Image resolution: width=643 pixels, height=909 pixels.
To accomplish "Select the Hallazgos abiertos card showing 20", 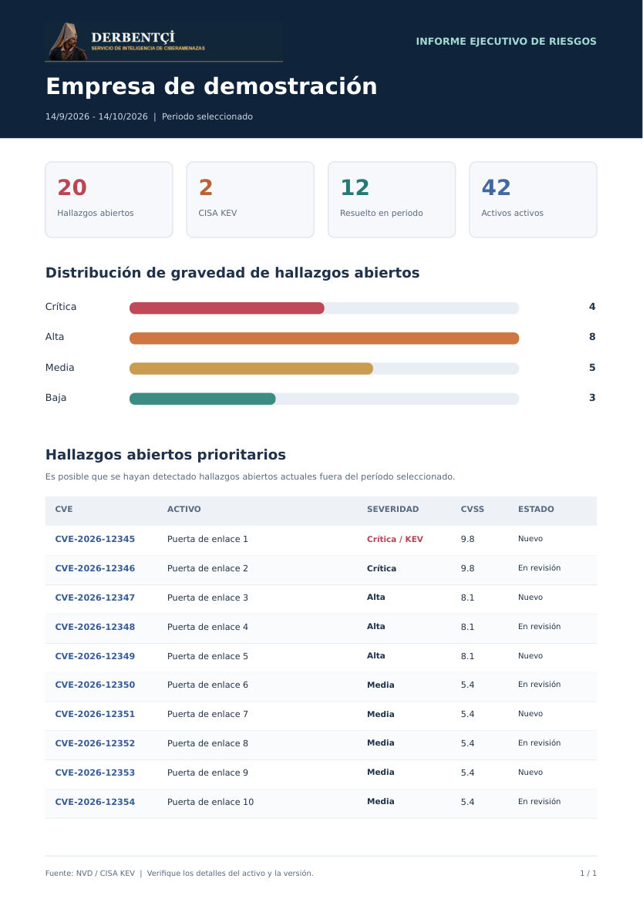I will click(x=109, y=200).
